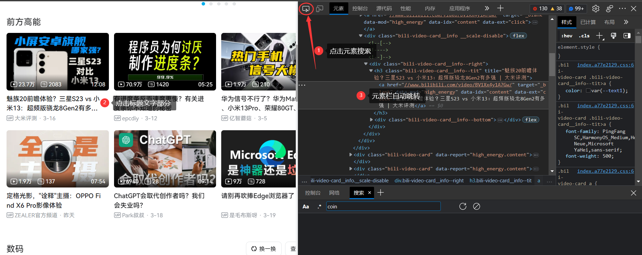Show more styles pane tabs with double chevron
This screenshot has height=255, width=642.
pos(626,22)
